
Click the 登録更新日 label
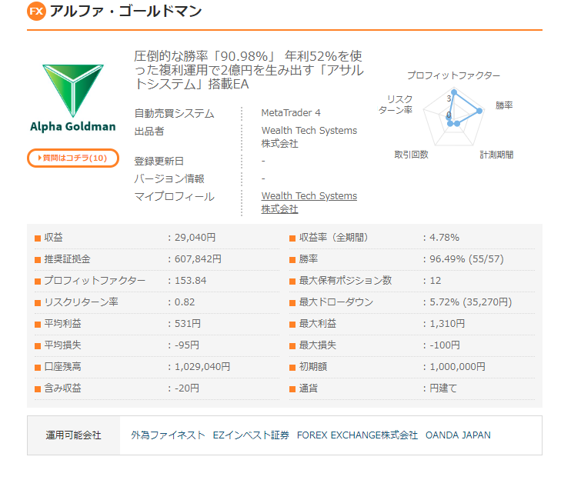pos(159,161)
